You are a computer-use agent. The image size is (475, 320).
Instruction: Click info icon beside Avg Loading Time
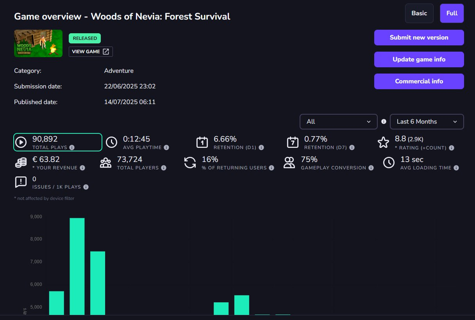[x=456, y=168]
